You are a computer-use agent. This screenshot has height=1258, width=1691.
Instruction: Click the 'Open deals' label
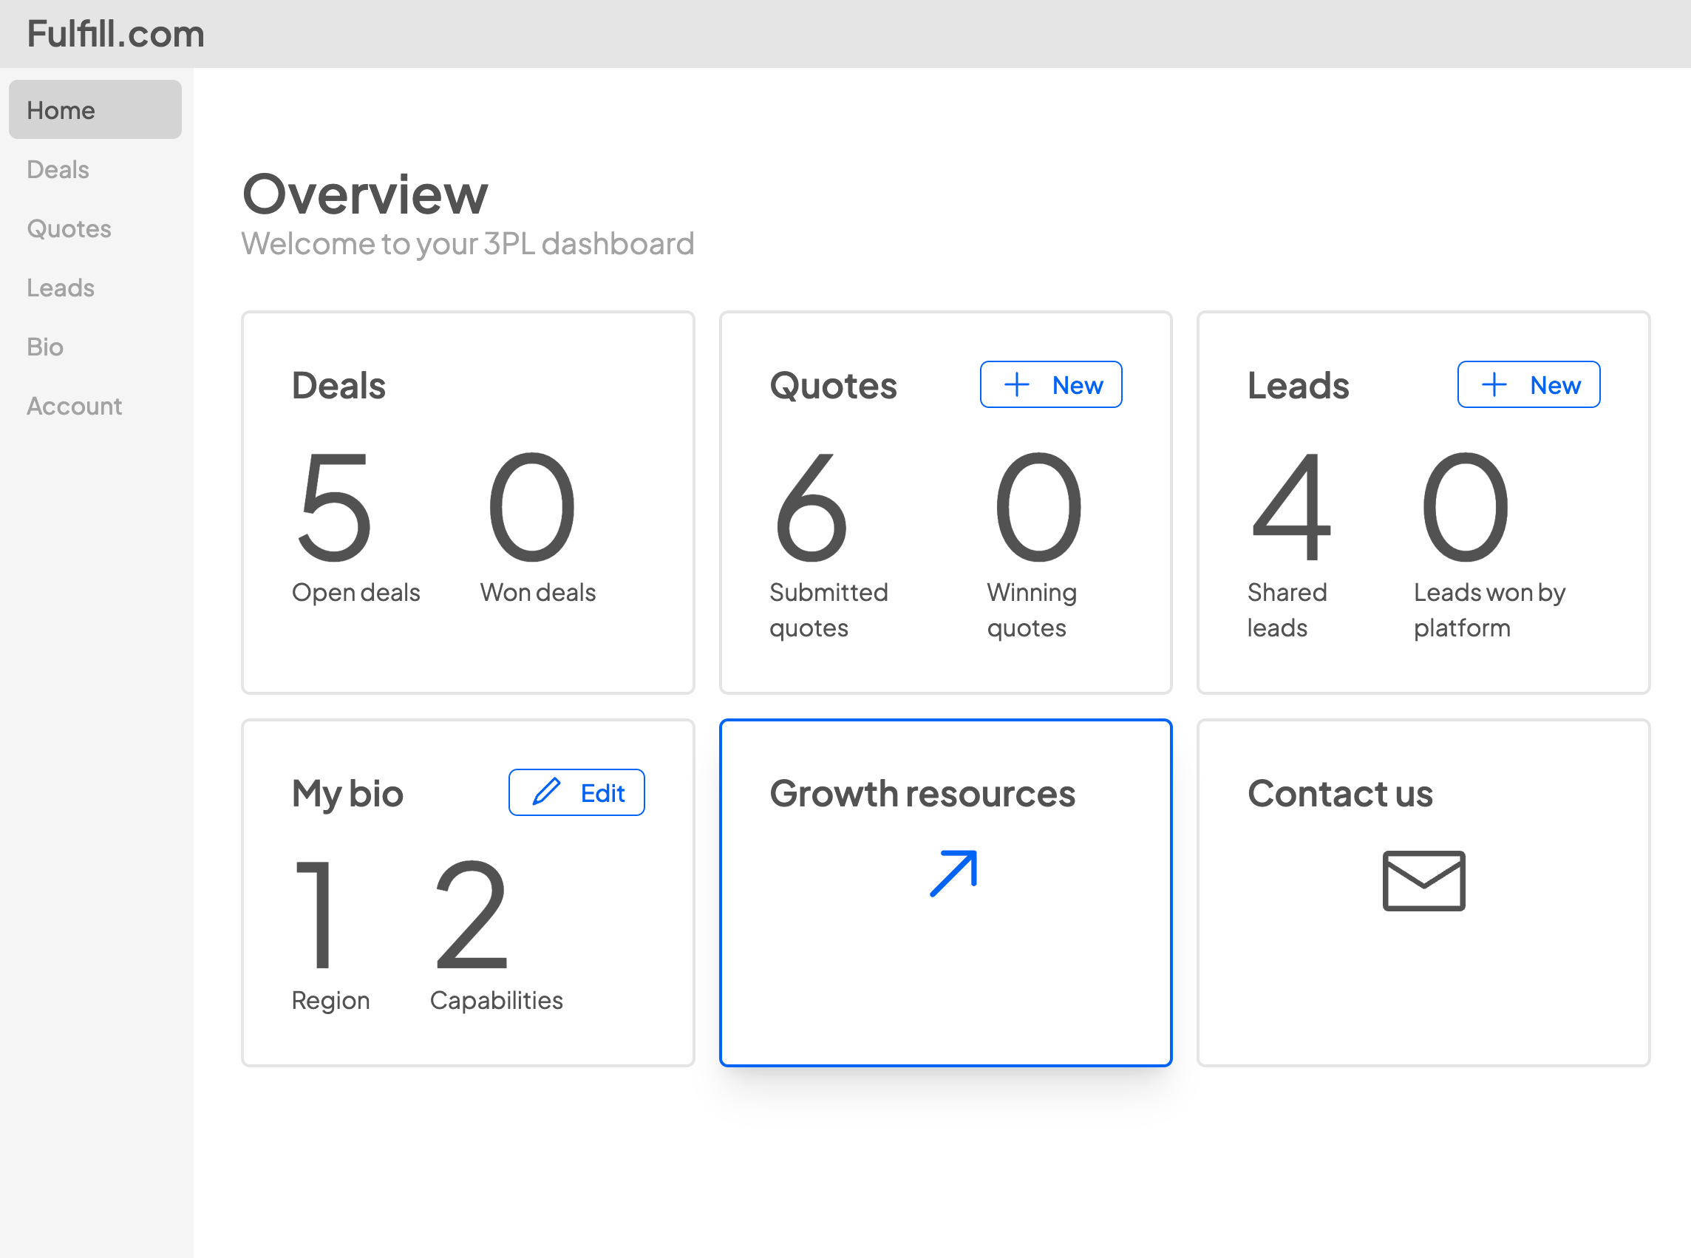coord(356,593)
